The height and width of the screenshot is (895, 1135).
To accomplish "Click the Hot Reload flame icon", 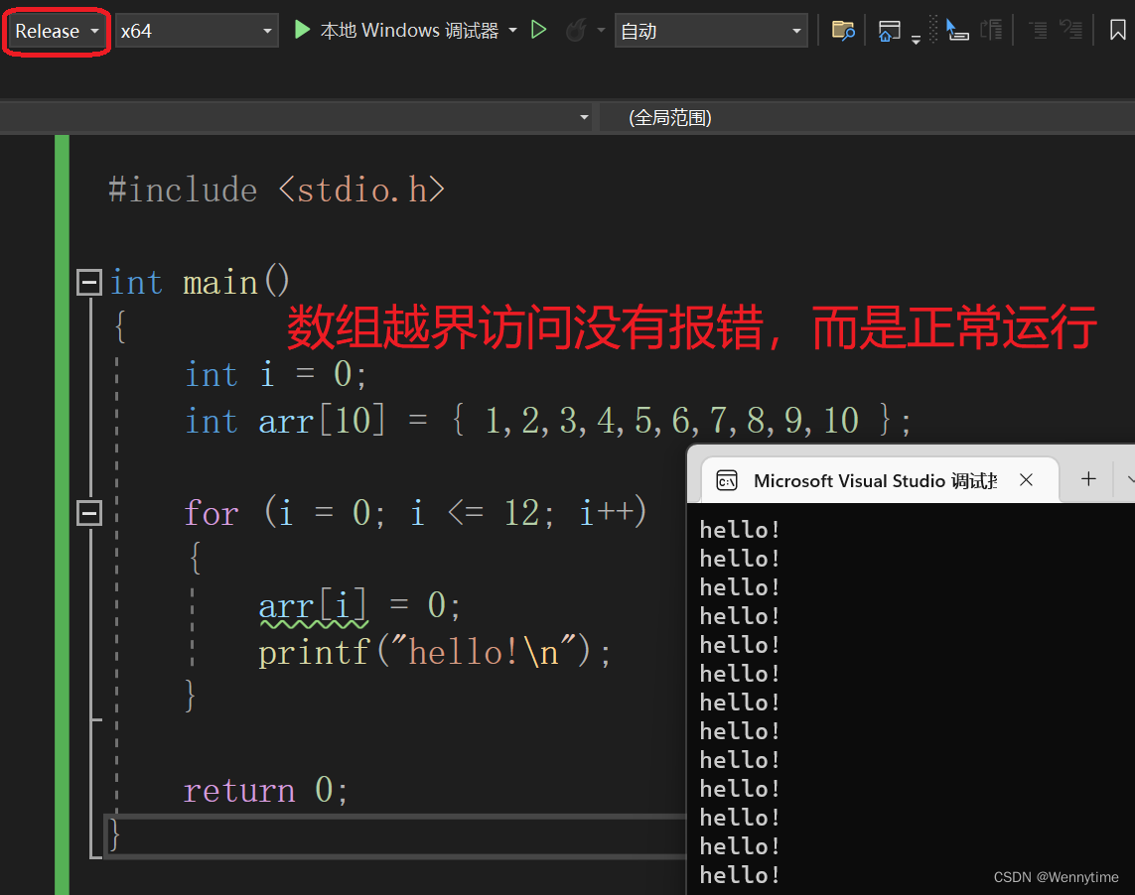I will 576,31.
